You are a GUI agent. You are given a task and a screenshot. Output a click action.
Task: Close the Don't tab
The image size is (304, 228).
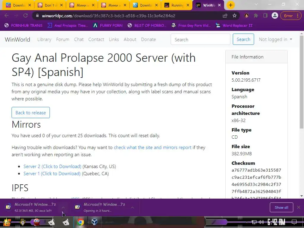pyautogui.click(x=61, y=5)
